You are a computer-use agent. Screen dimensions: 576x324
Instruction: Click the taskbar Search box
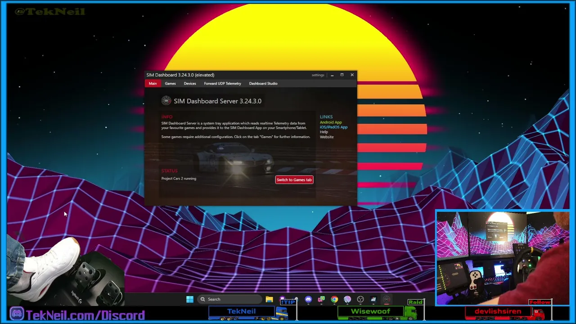(229, 299)
